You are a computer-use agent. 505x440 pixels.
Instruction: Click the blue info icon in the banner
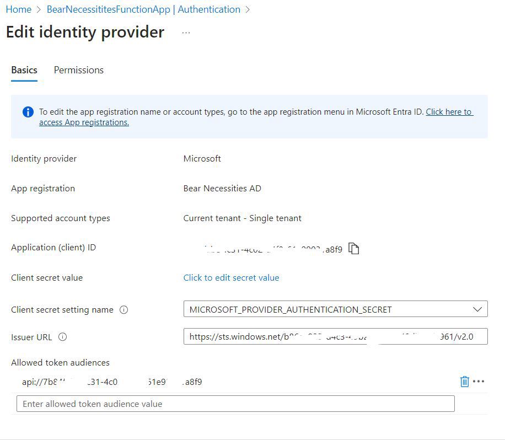28,112
